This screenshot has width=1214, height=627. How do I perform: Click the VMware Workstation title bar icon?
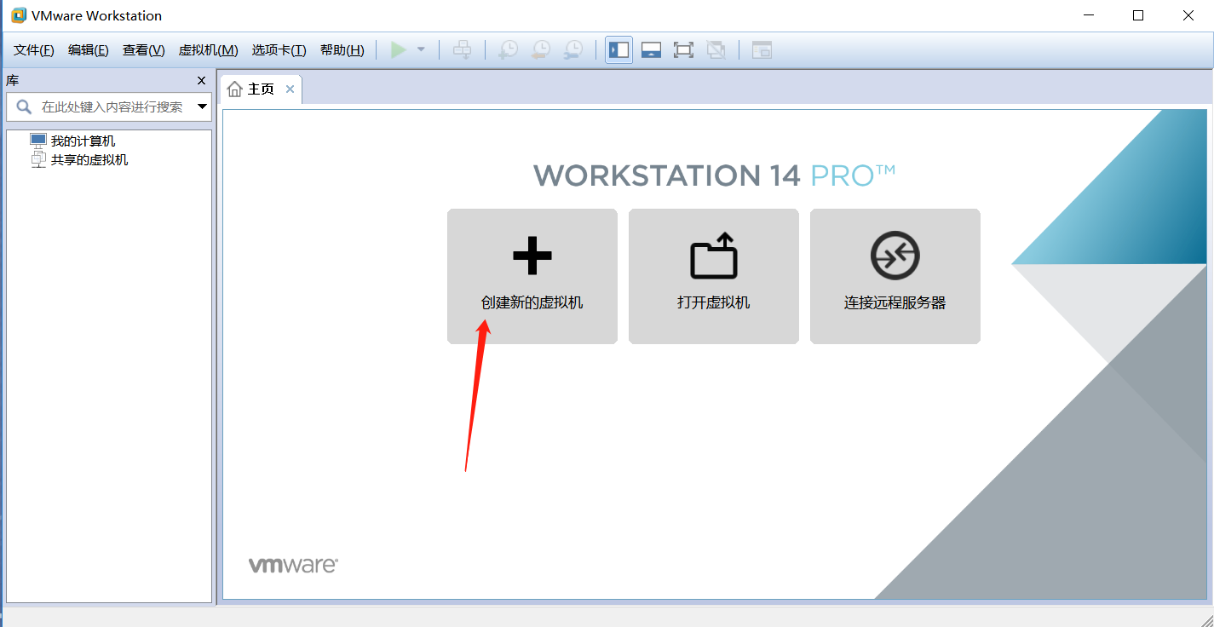pos(19,15)
